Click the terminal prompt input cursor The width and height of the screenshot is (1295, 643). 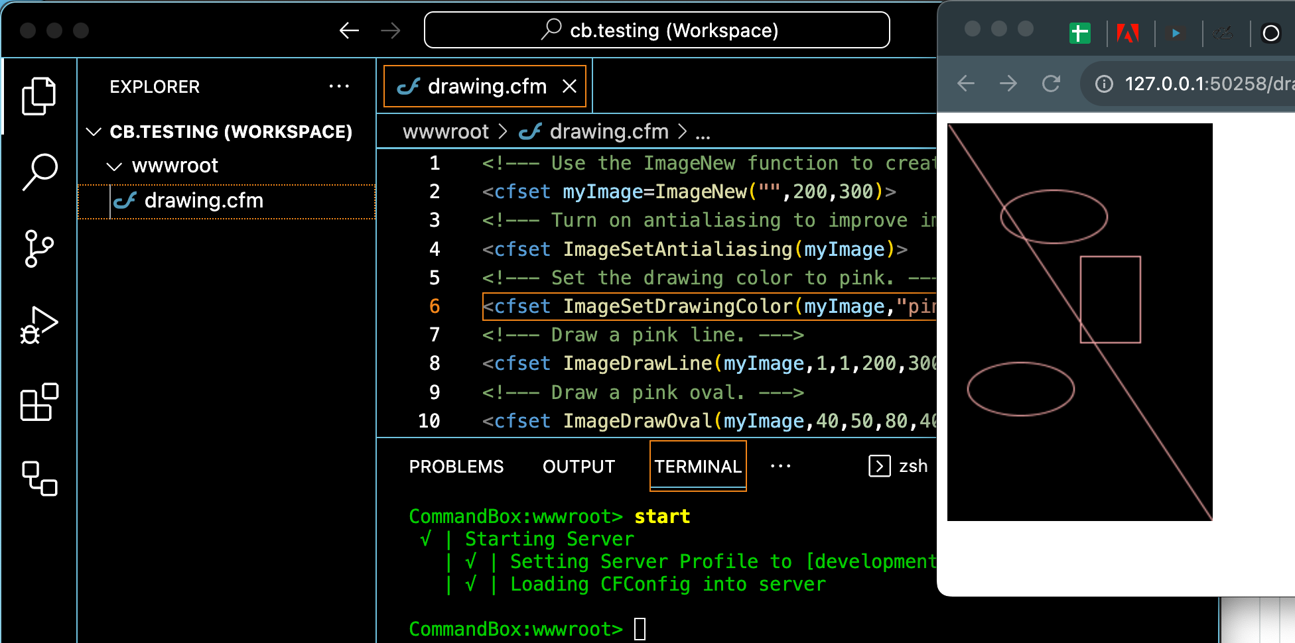tap(640, 628)
